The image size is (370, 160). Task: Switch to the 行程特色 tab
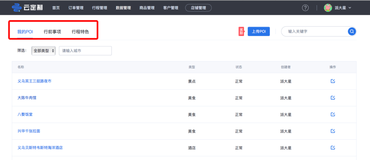[x=80, y=32]
